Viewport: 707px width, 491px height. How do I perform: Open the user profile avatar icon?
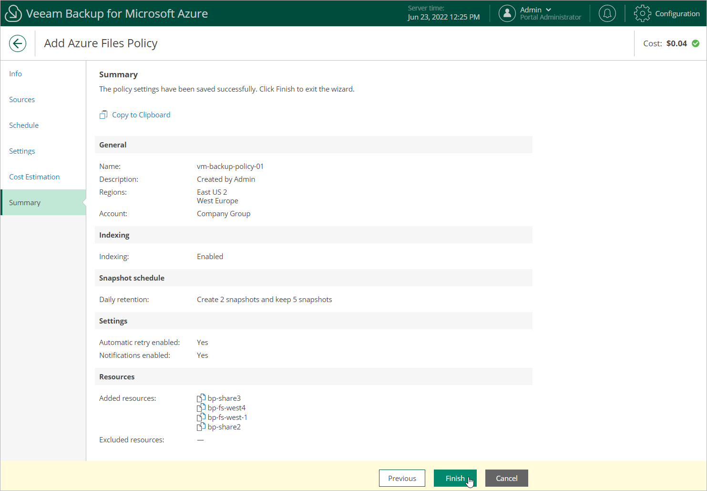(507, 13)
